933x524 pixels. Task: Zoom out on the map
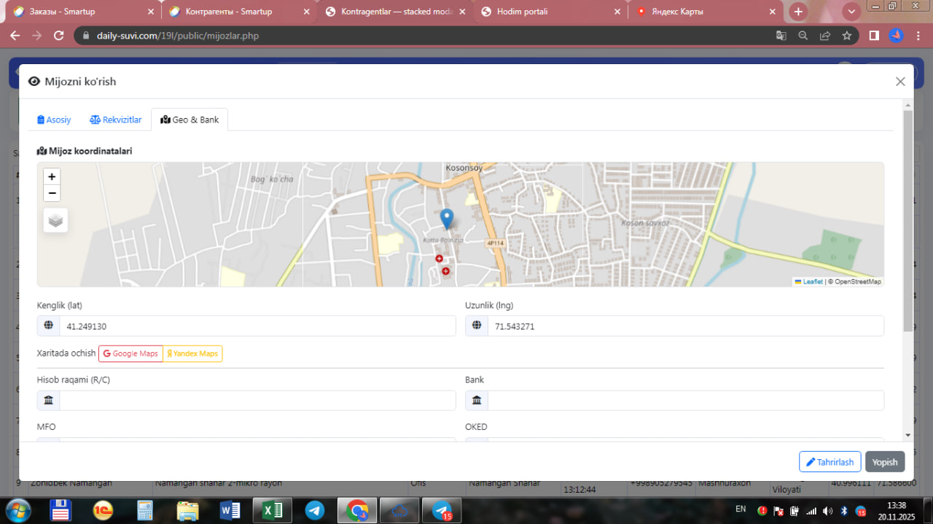coord(52,193)
